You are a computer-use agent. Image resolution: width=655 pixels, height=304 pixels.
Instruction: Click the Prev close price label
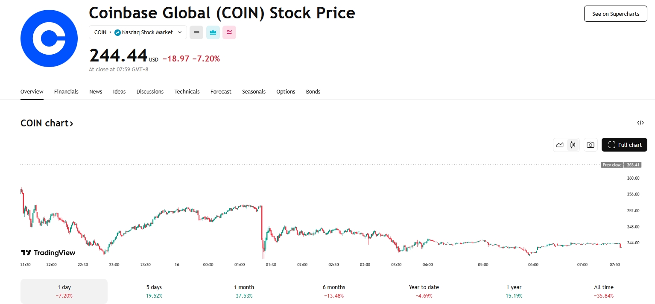point(612,165)
